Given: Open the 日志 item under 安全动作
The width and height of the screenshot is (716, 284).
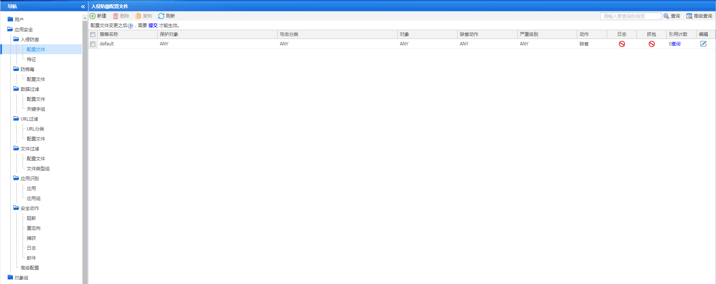Looking at the screenshot, I should tap(31, 248).
